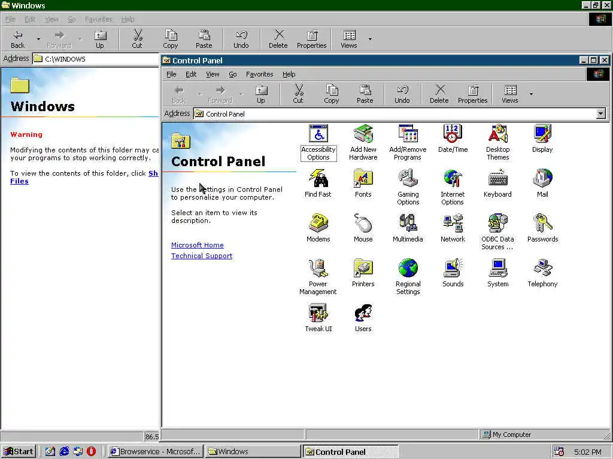Click the 5:02 PM tray clock
613x459 pixels.
tap(588, 452)
